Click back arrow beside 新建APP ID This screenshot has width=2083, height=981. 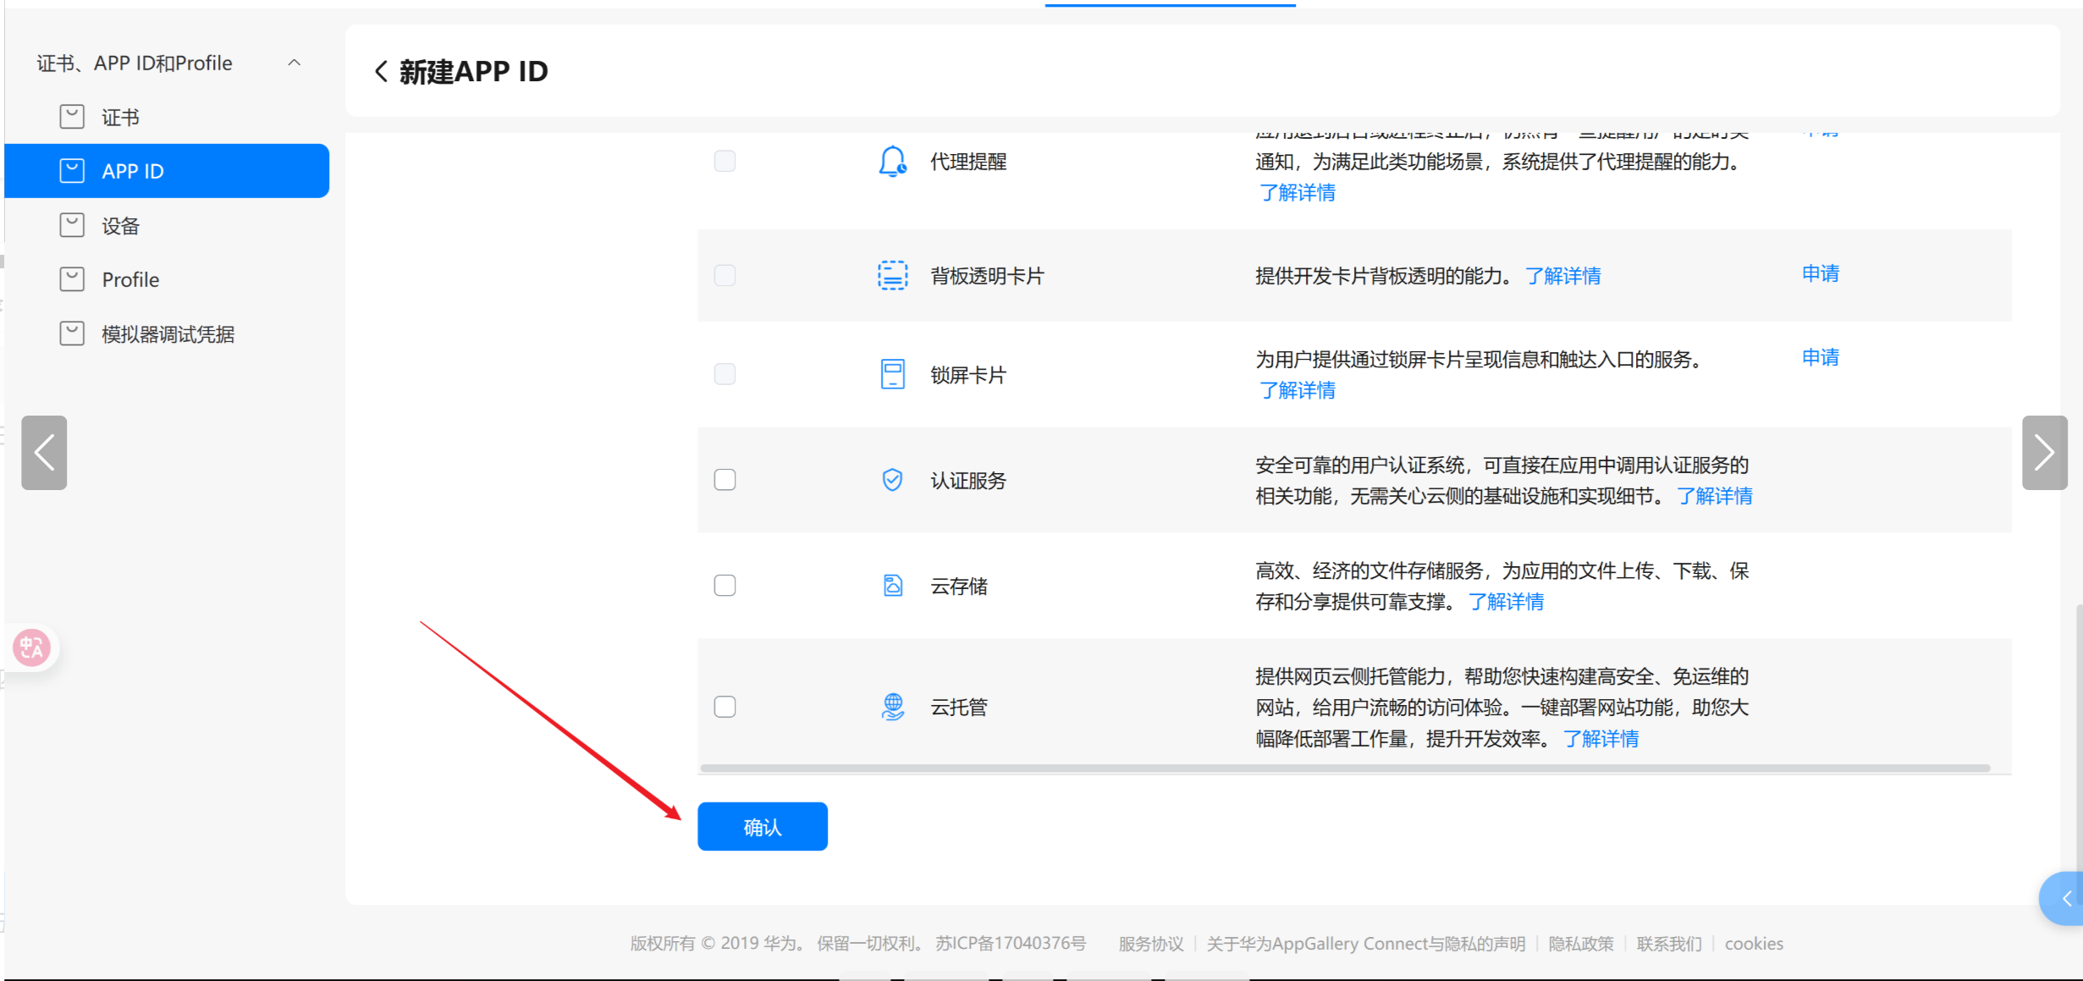(382, 71)
